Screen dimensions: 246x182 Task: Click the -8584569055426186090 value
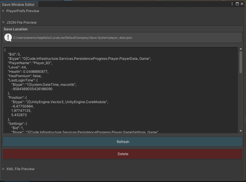point(32,89)
